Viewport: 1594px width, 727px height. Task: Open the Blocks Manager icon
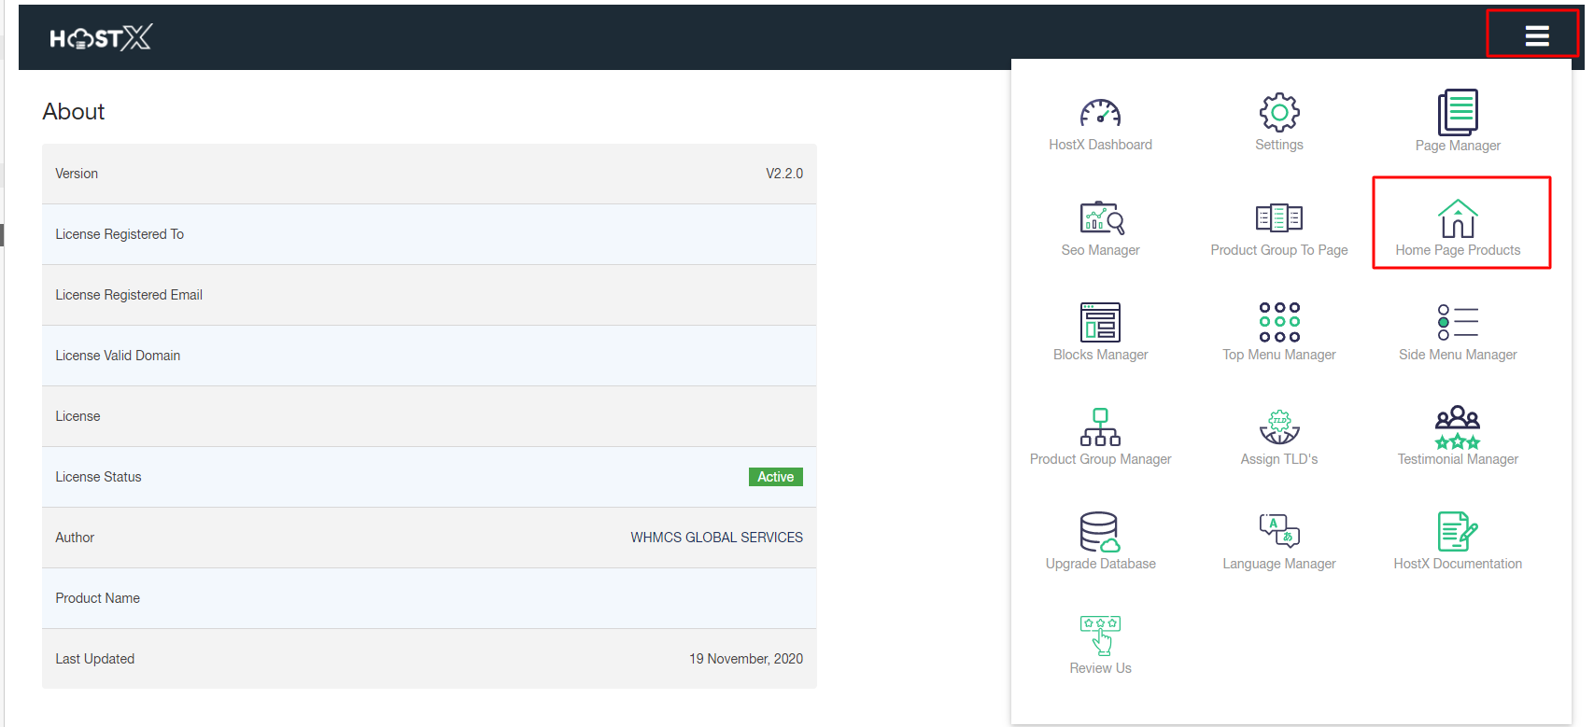pyautogui.click(x=1100, y=323)
